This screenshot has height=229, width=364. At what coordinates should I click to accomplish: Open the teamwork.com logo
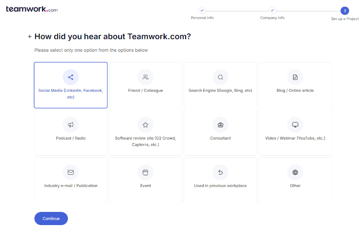click(32, 9)
